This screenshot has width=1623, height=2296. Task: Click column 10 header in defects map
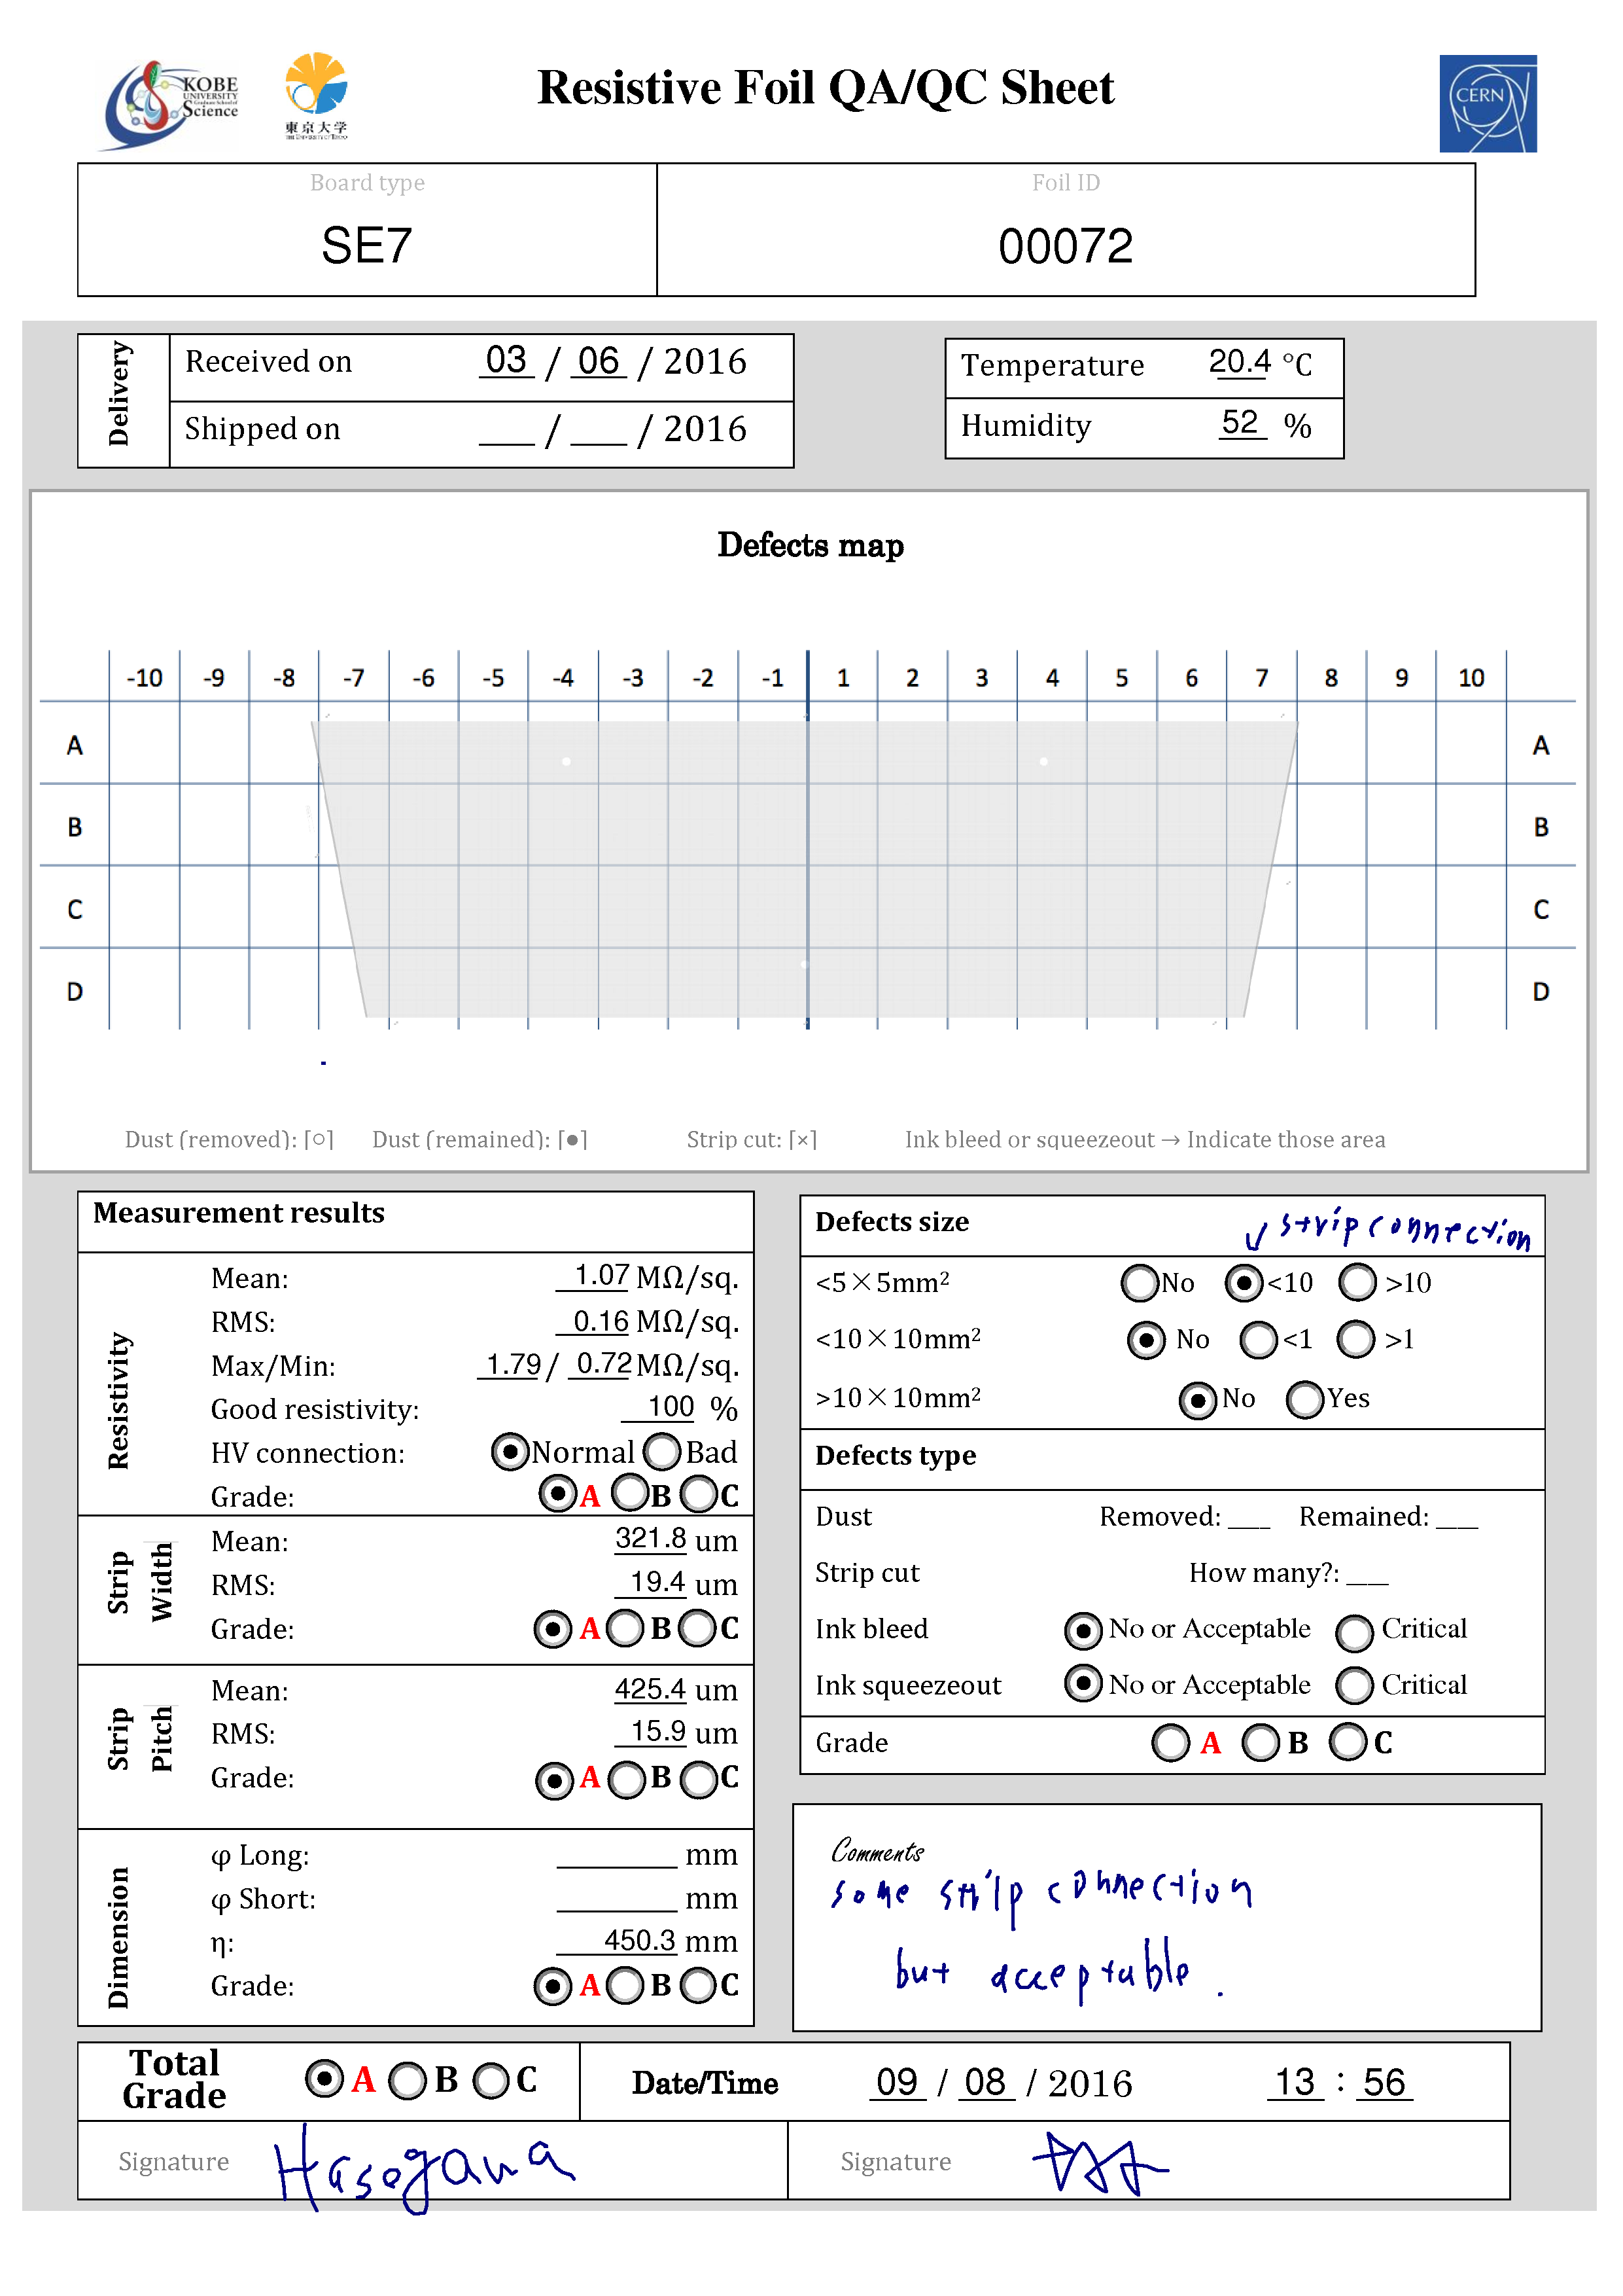click(x=1471, y=678)
